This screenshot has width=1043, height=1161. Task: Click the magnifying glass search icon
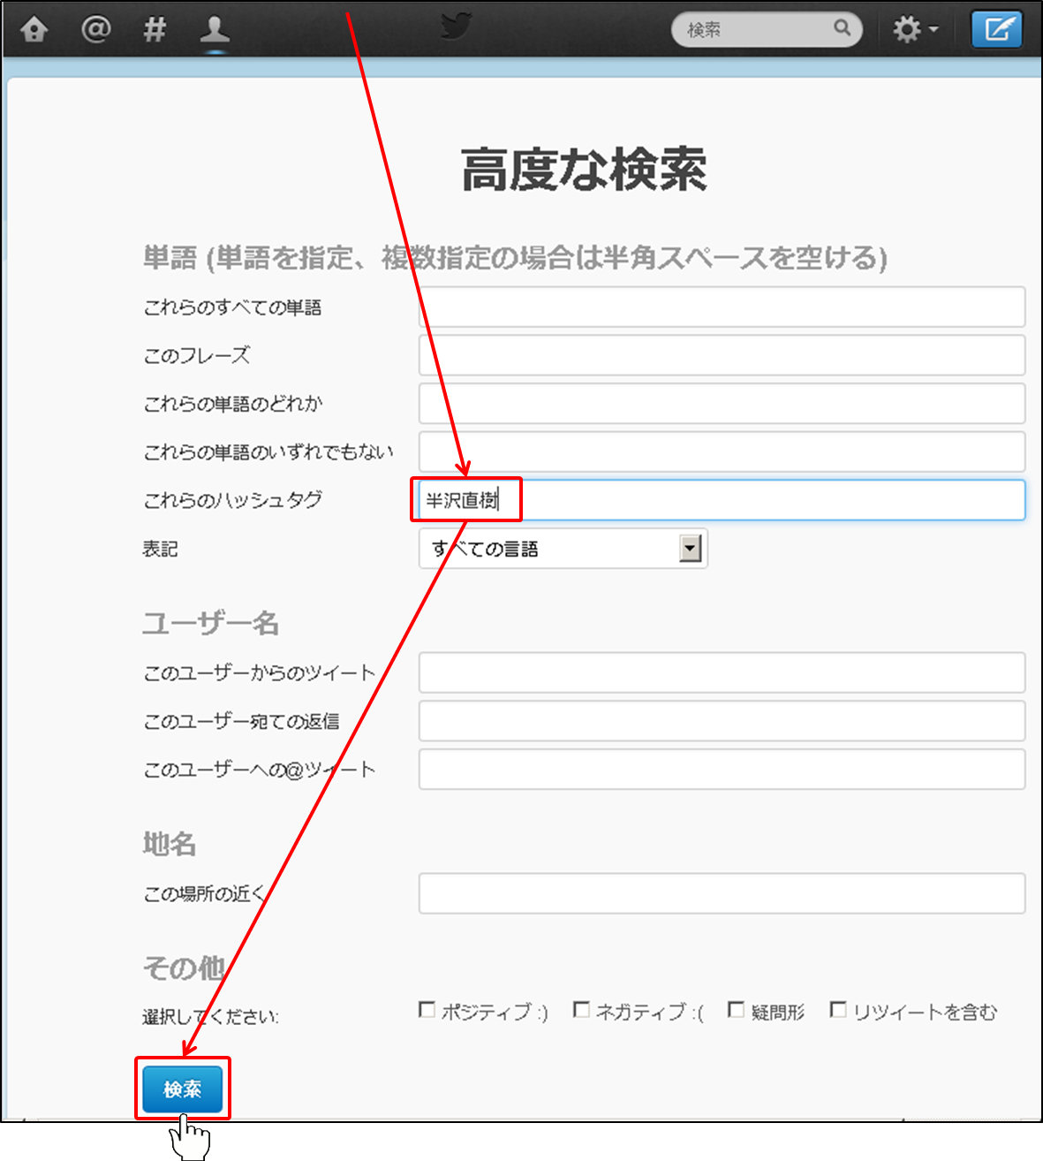pos(842,28)
